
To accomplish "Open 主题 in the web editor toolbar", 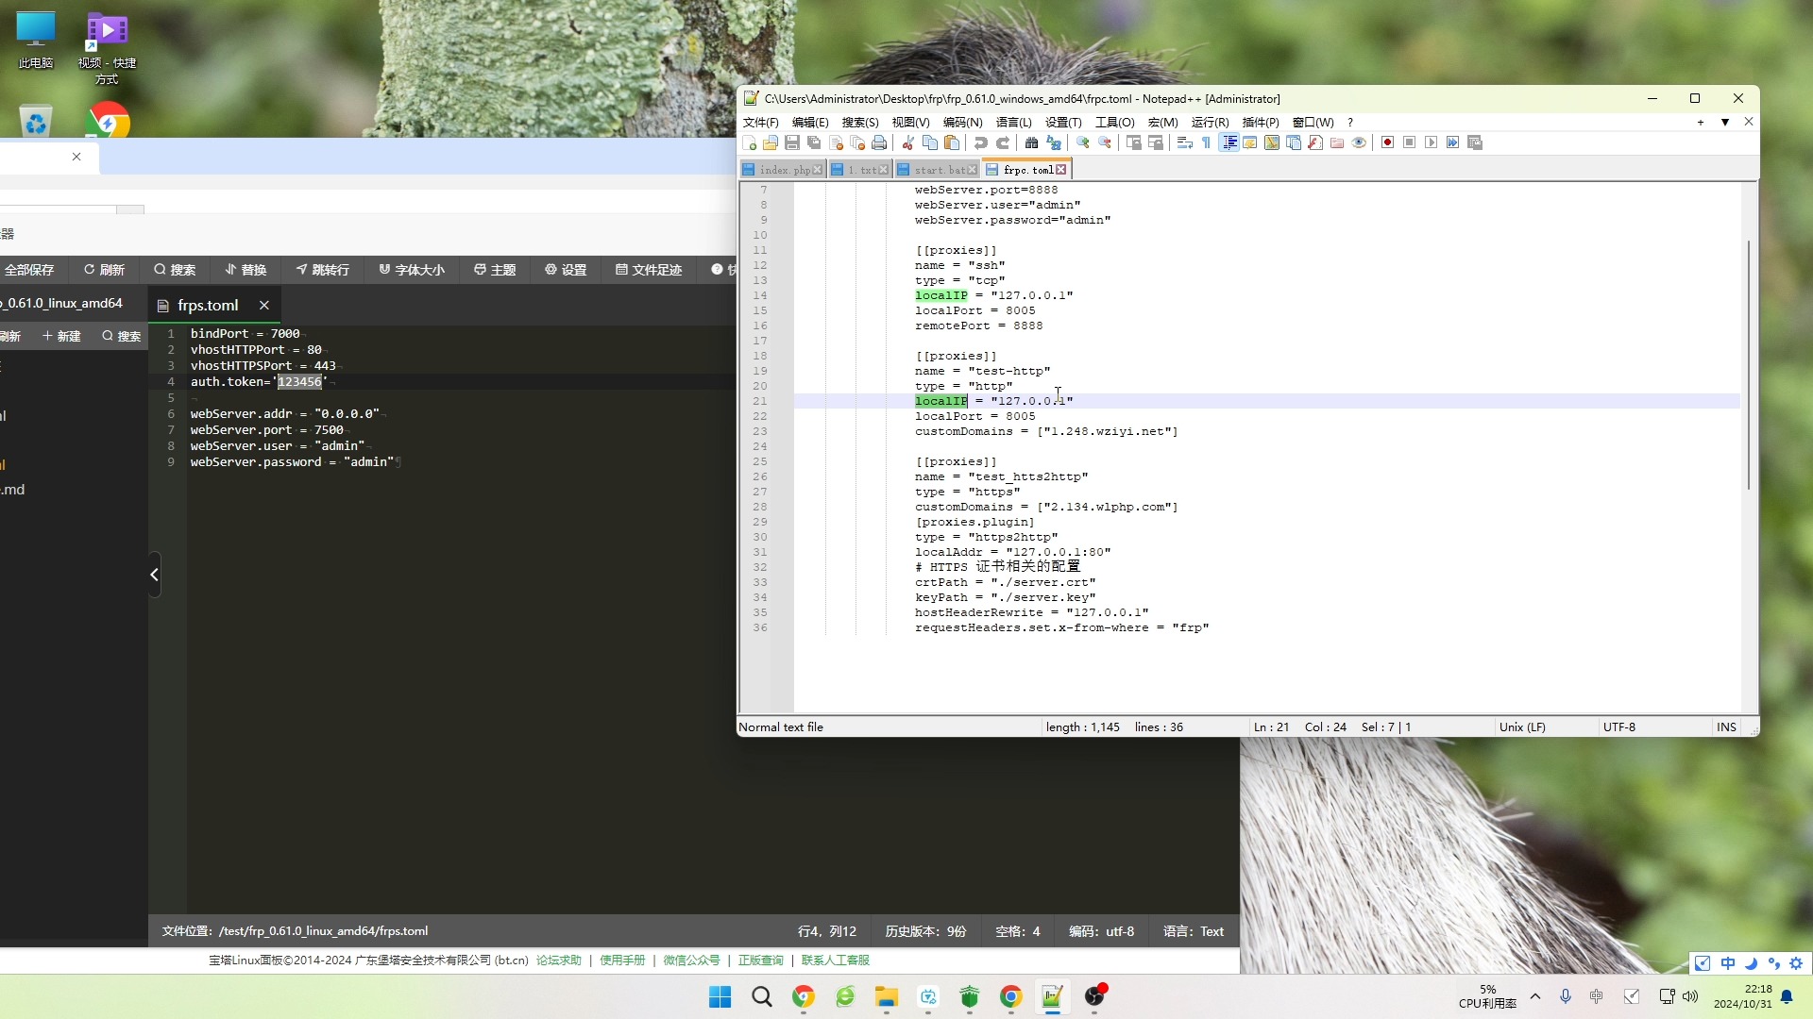I will [495, 270].
